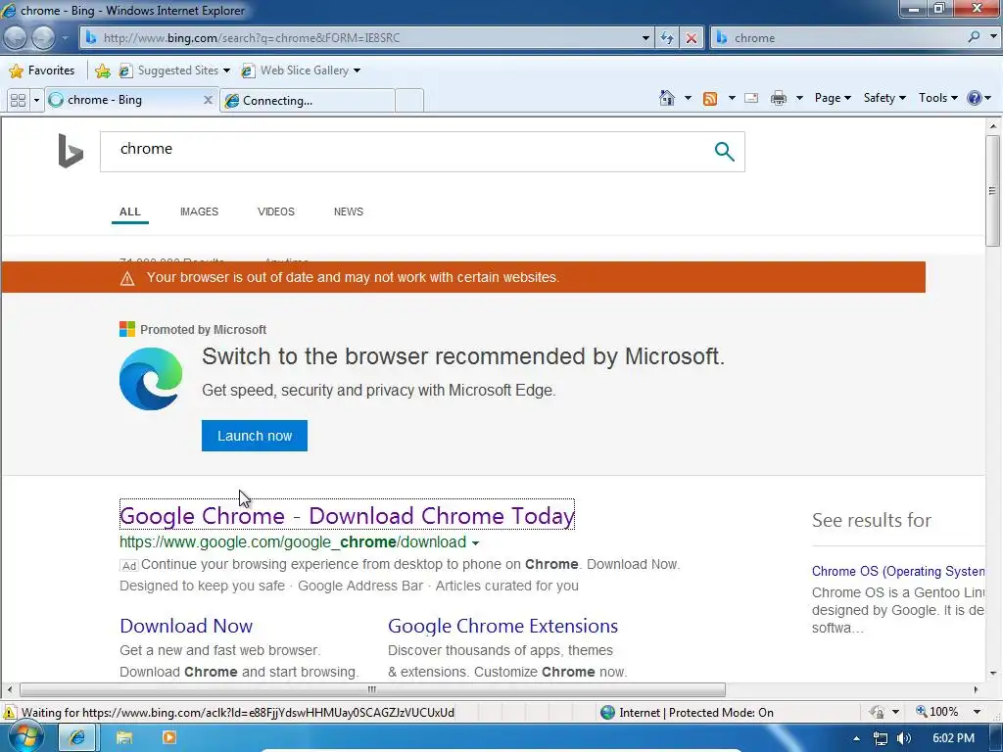Open the Favorites star button
The width and height of the screenshot is (1003, 752).
43,70
